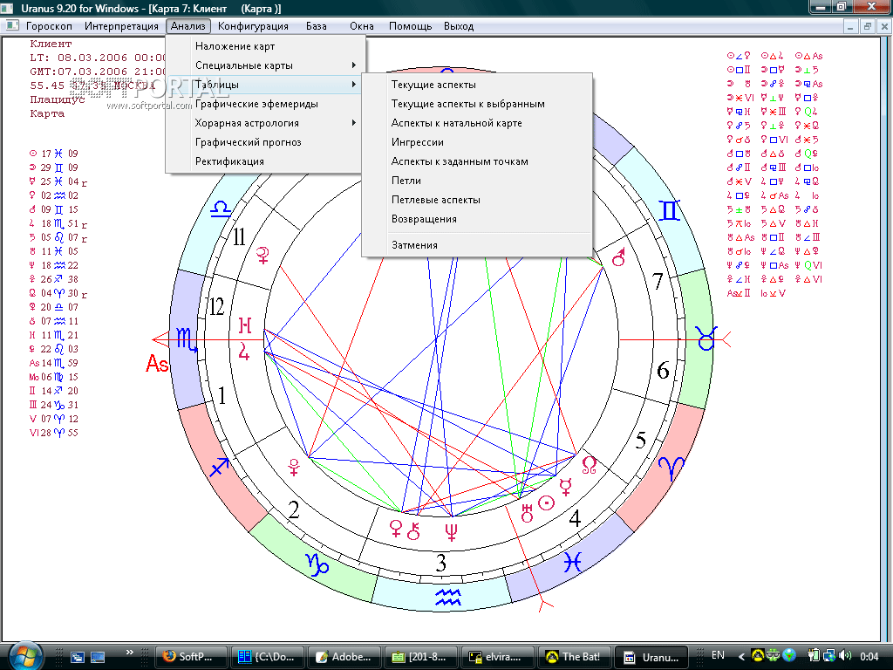The image size is (893, 670).
Task: Click the Pluto glyph in house 2
Action: (x=294, y=468)
